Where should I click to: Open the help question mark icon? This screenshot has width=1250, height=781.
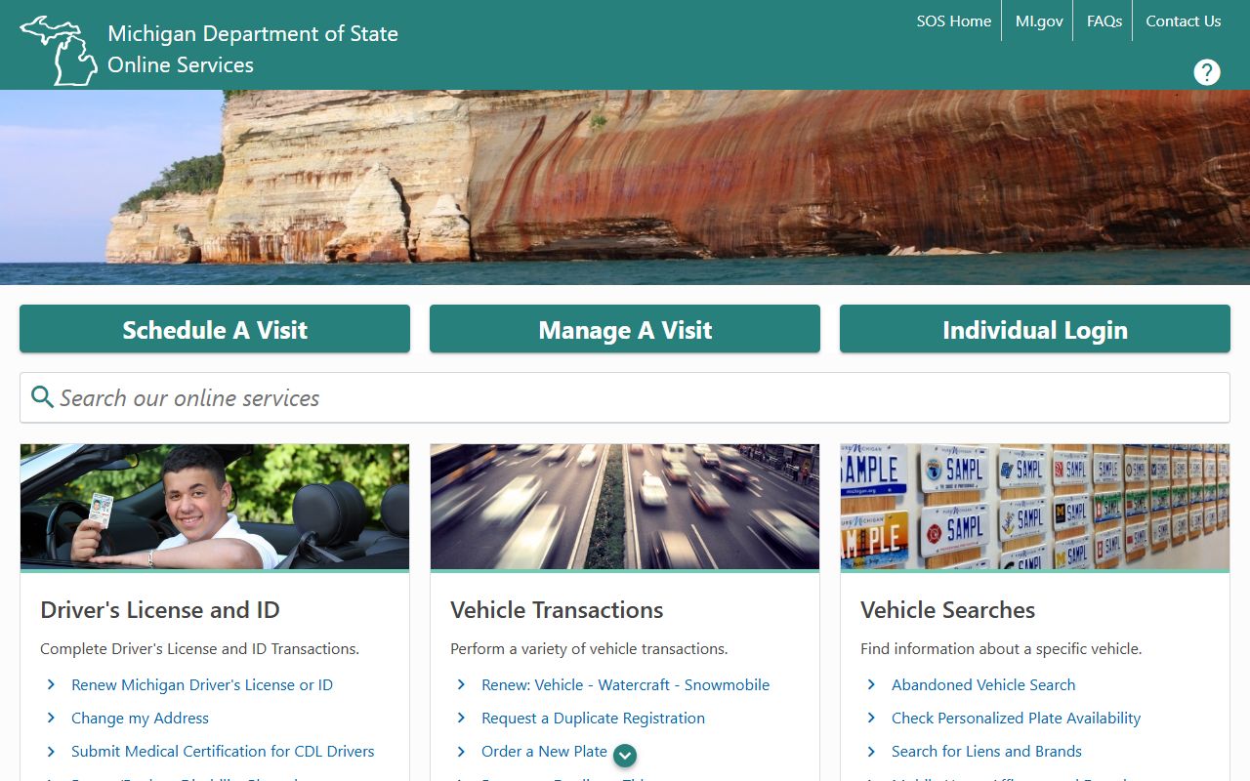[x=1207, y=72]
